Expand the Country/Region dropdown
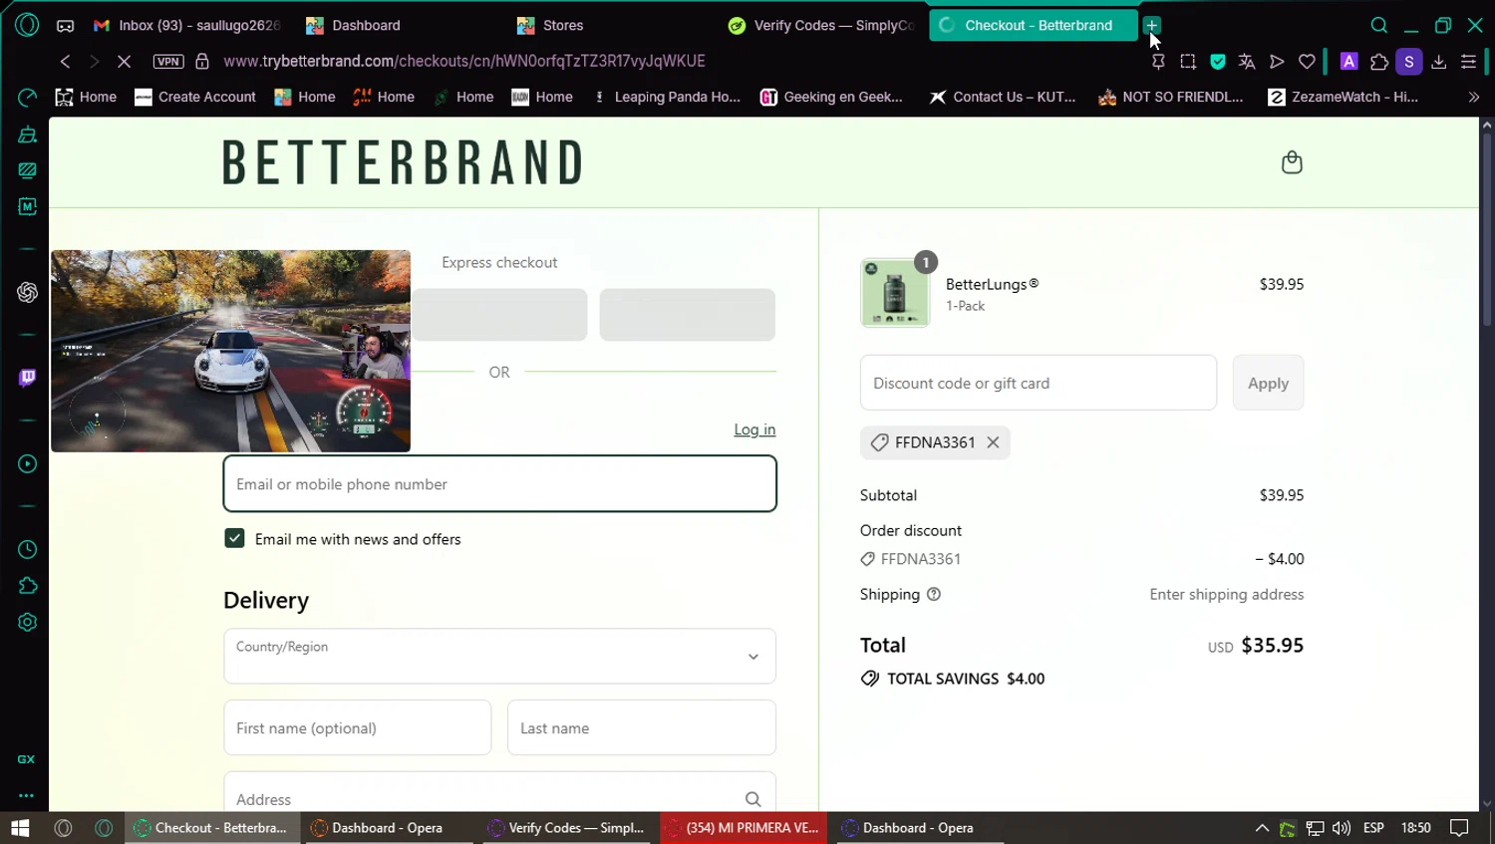1495x844 pixels. [499, 656]
